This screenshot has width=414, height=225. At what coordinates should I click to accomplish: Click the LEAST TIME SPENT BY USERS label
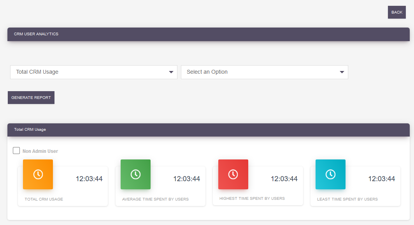pyautogui.click(x=347, y=199)
